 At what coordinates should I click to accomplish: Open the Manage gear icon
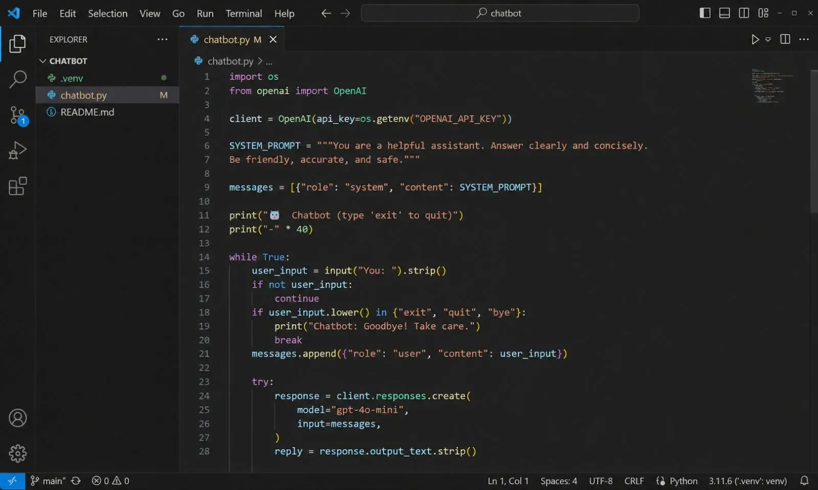pos(17,453)
